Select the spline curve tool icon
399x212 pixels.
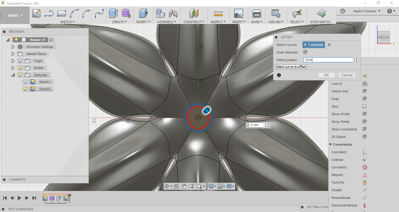pyautogui.click(x=100, y=13)
